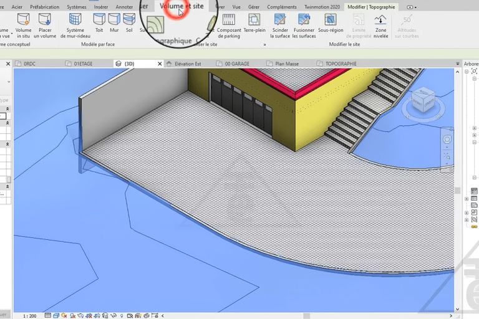The width and height of the screenshot is (479, 319).
Task: Switch to the Elévation Est view tab
Action: tap(188, 64)
